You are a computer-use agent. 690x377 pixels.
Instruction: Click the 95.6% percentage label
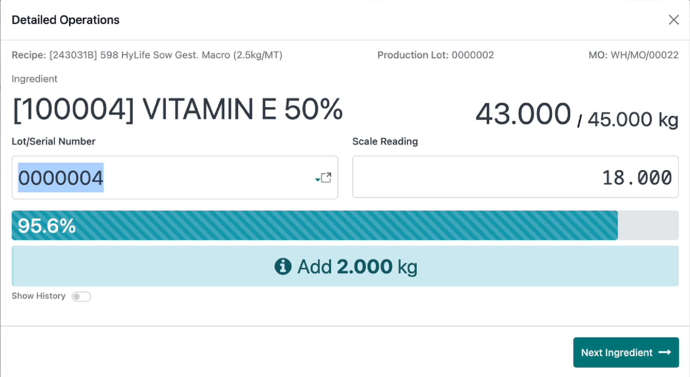tap(47, 226)
